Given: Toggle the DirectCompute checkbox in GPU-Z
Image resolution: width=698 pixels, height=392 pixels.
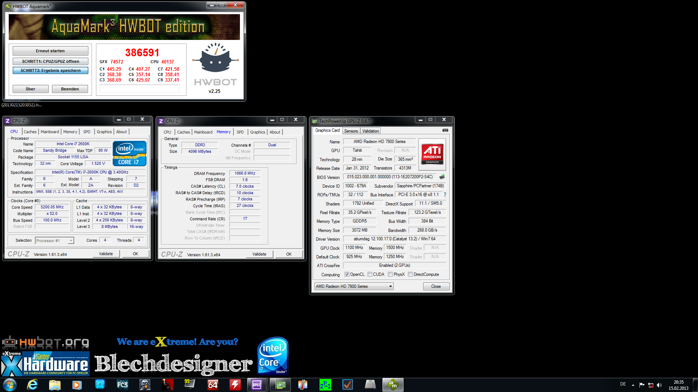Looking at the screenshot, I should [410, 274].
